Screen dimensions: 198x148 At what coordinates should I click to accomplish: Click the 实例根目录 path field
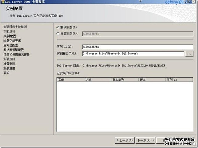133,54
